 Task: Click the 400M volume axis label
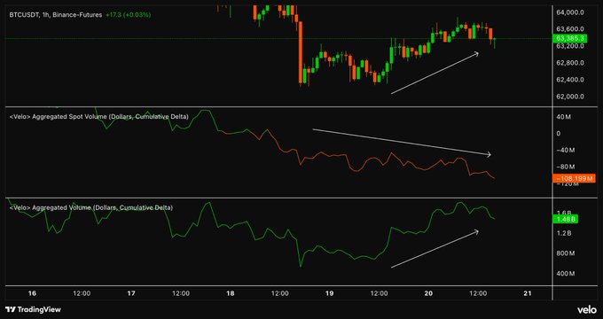566,274
